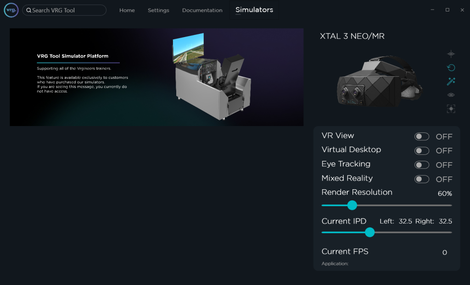The width and height of the screenshot is (470, 285).
Task: Click the search magnifier icon
Action: click(x=29, y=11)
